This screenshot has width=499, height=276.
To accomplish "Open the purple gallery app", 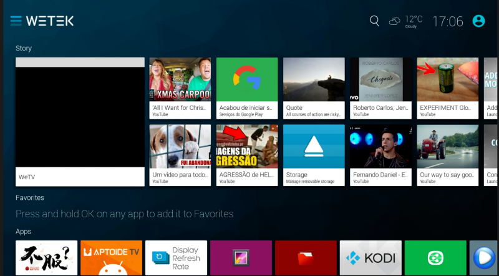I will click(x=241, y=258).
